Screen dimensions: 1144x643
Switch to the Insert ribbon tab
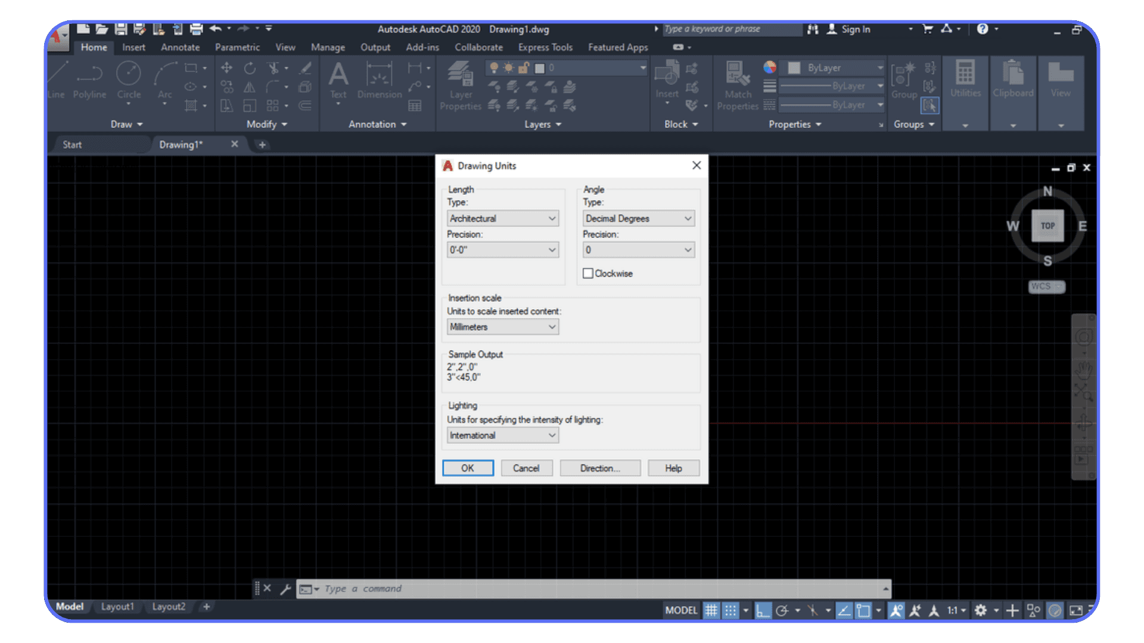(133, 47)
